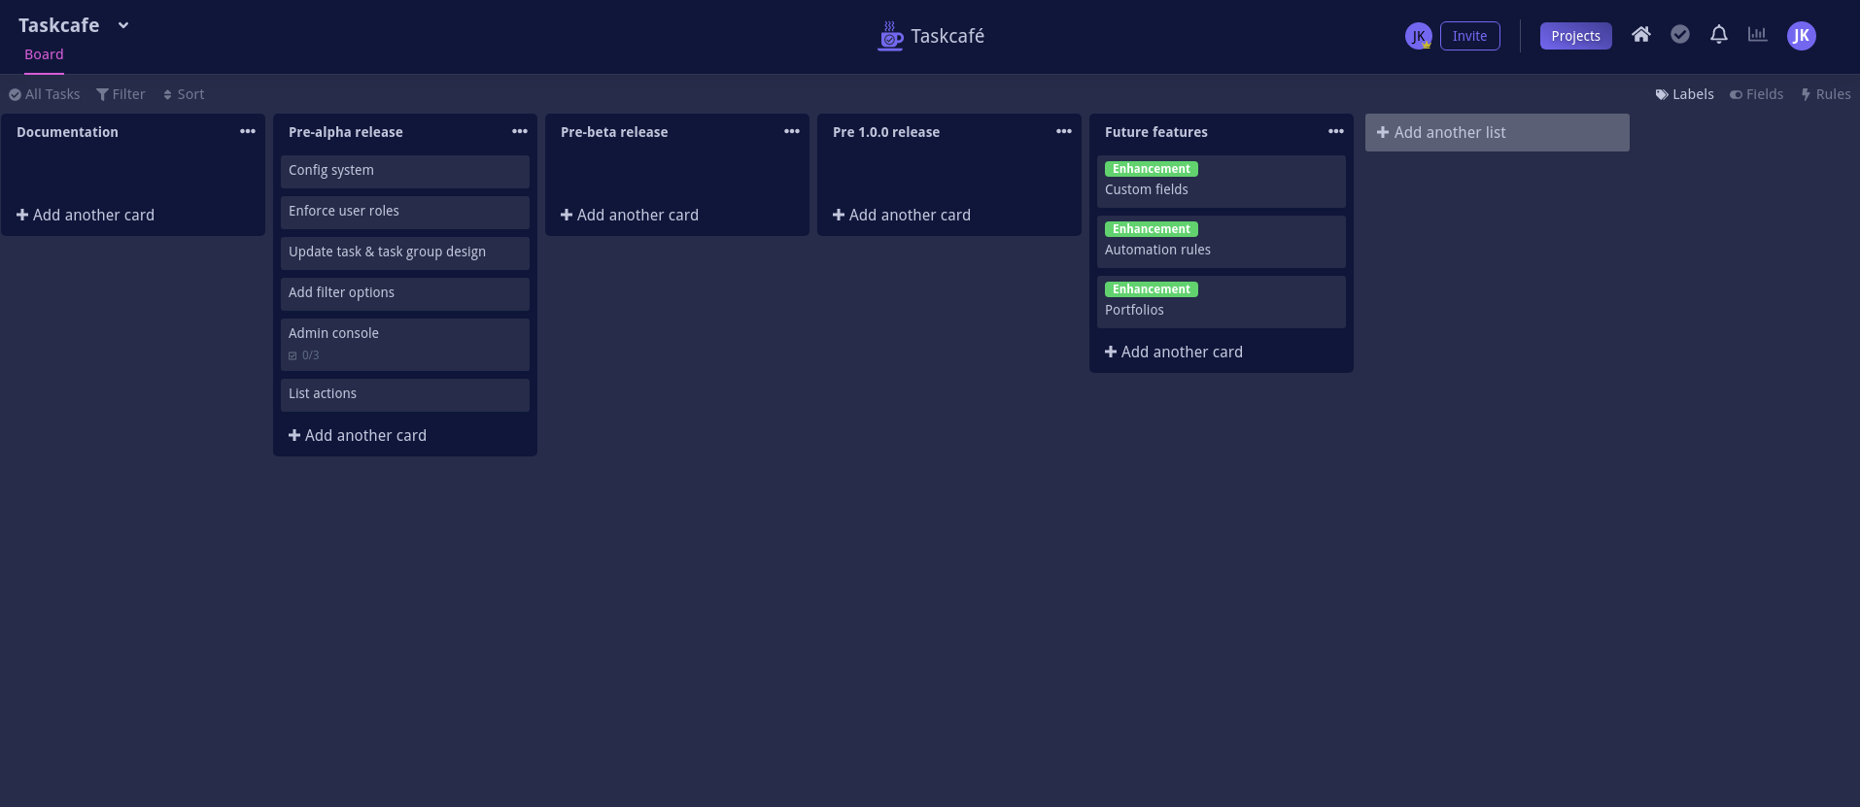Open the Admin console card
The height and width of the screenshot is (807, 1860).
[x=405, y=344]
